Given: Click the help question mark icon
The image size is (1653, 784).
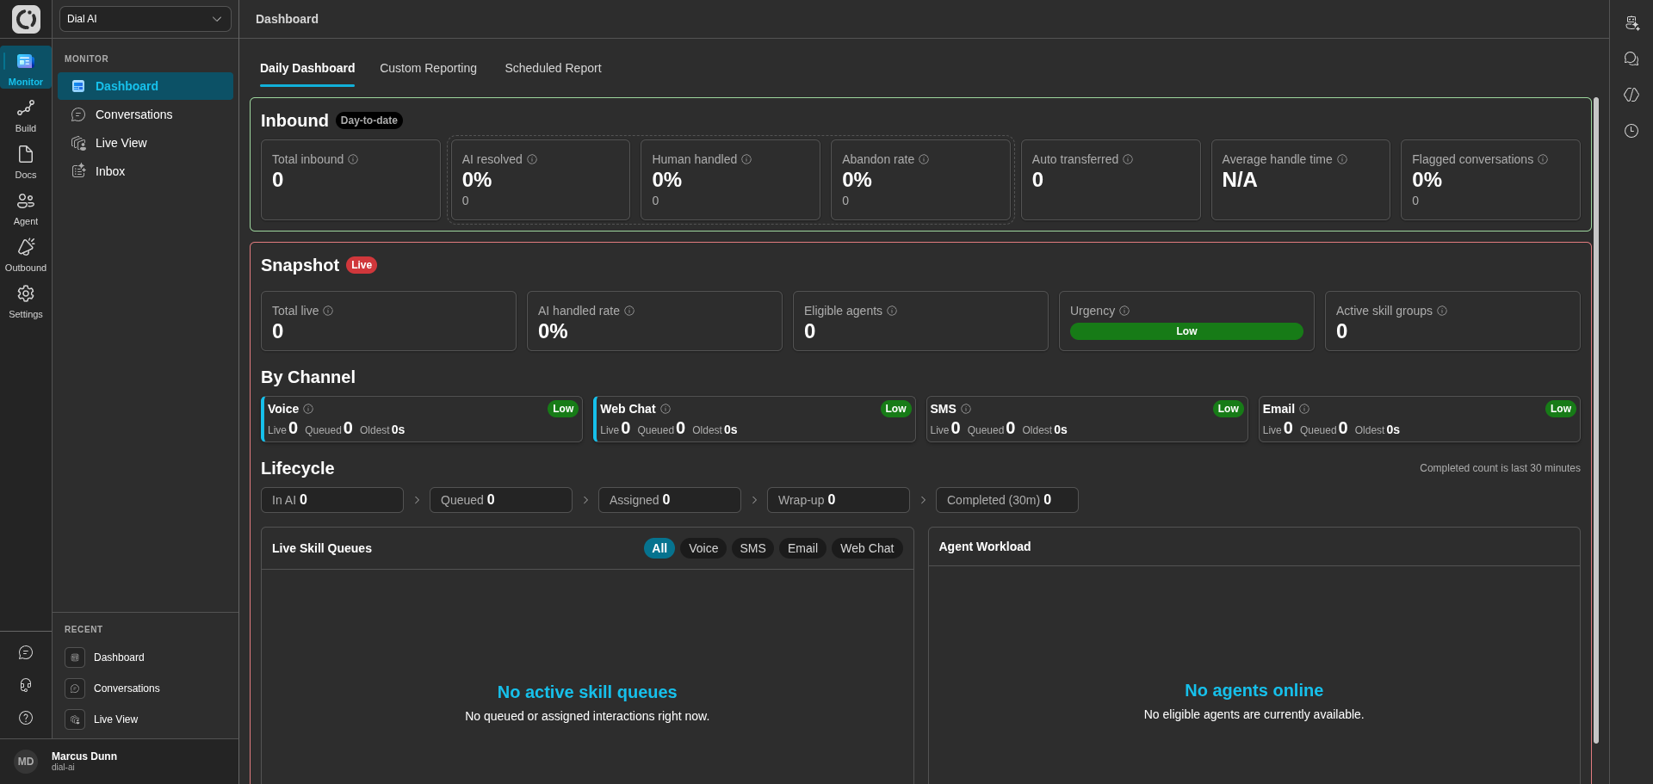Looking at the screenshot, I should [x=26, y=718].
